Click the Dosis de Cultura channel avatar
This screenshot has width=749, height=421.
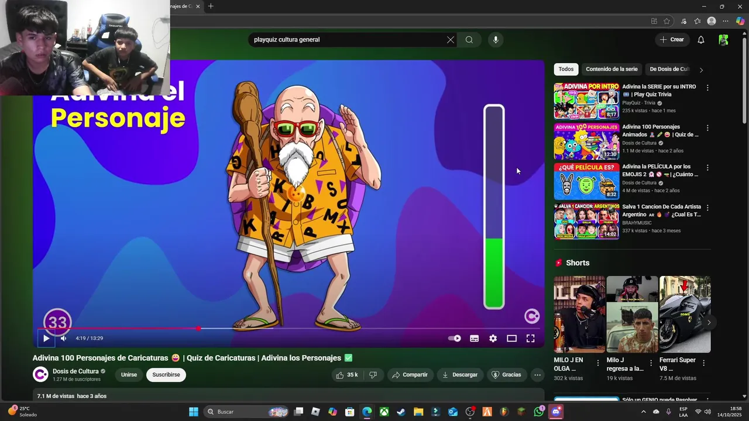click(40, 375)
